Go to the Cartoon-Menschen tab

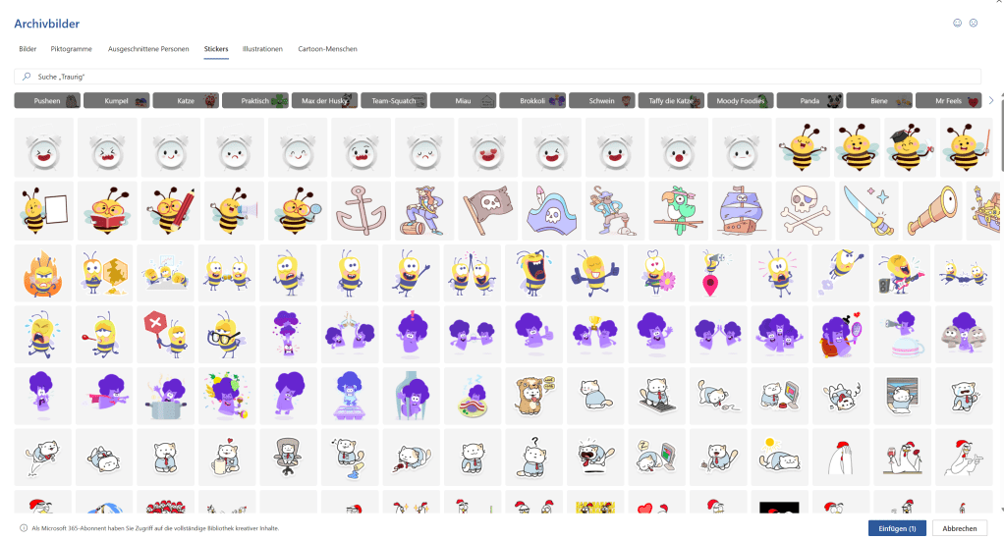pos(327,49)
